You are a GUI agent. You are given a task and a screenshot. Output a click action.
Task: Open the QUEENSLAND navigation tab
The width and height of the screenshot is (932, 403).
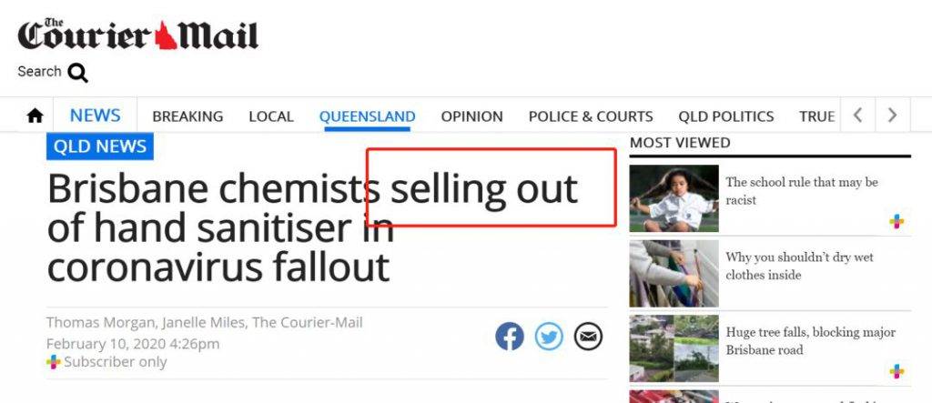pyautogui.click(x=368, y=116)
